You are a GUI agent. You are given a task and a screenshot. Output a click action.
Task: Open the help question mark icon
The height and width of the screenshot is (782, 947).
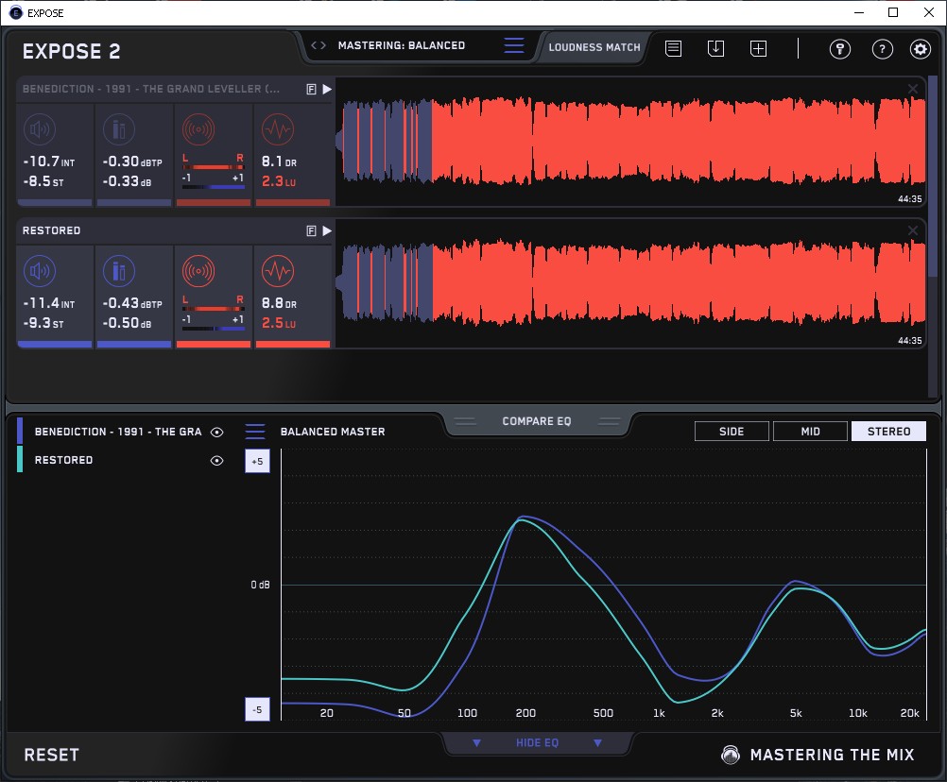882,49
